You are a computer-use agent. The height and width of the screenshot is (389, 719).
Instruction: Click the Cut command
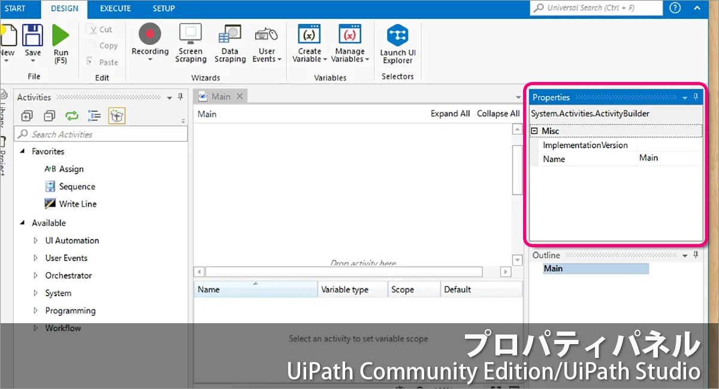click(x=99, y=29)
